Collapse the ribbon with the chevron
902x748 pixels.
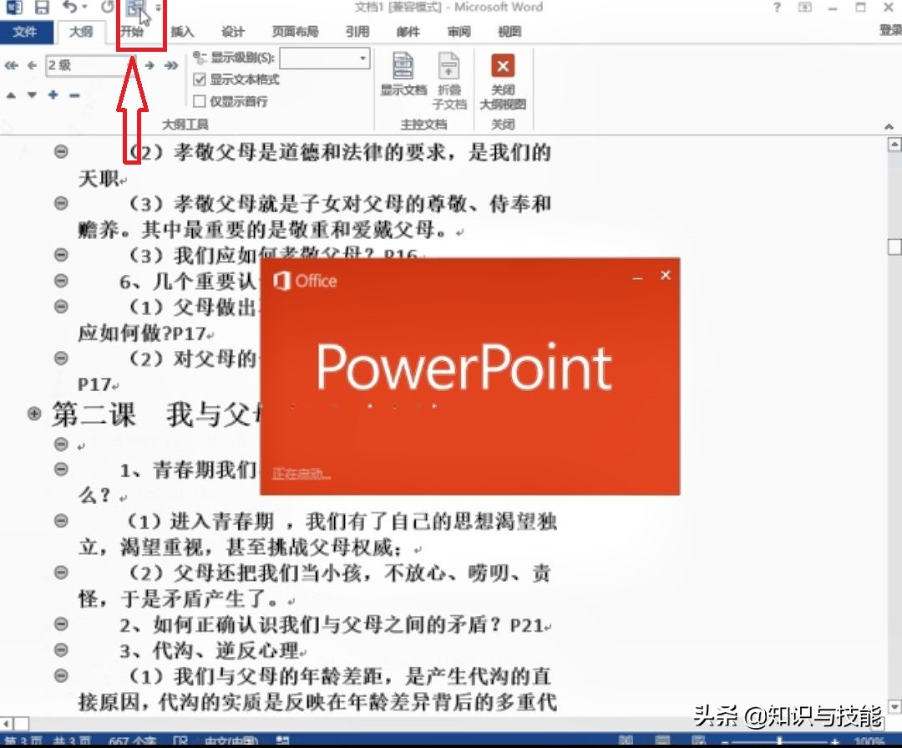(x=889, y=126)
